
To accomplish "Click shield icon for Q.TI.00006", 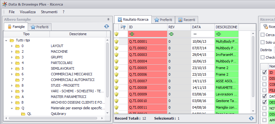I will [x=116, y=74].
